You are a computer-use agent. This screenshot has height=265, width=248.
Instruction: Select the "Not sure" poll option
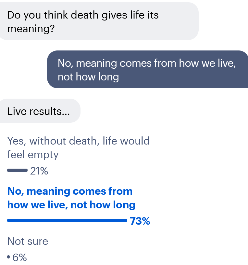(28, 241)
